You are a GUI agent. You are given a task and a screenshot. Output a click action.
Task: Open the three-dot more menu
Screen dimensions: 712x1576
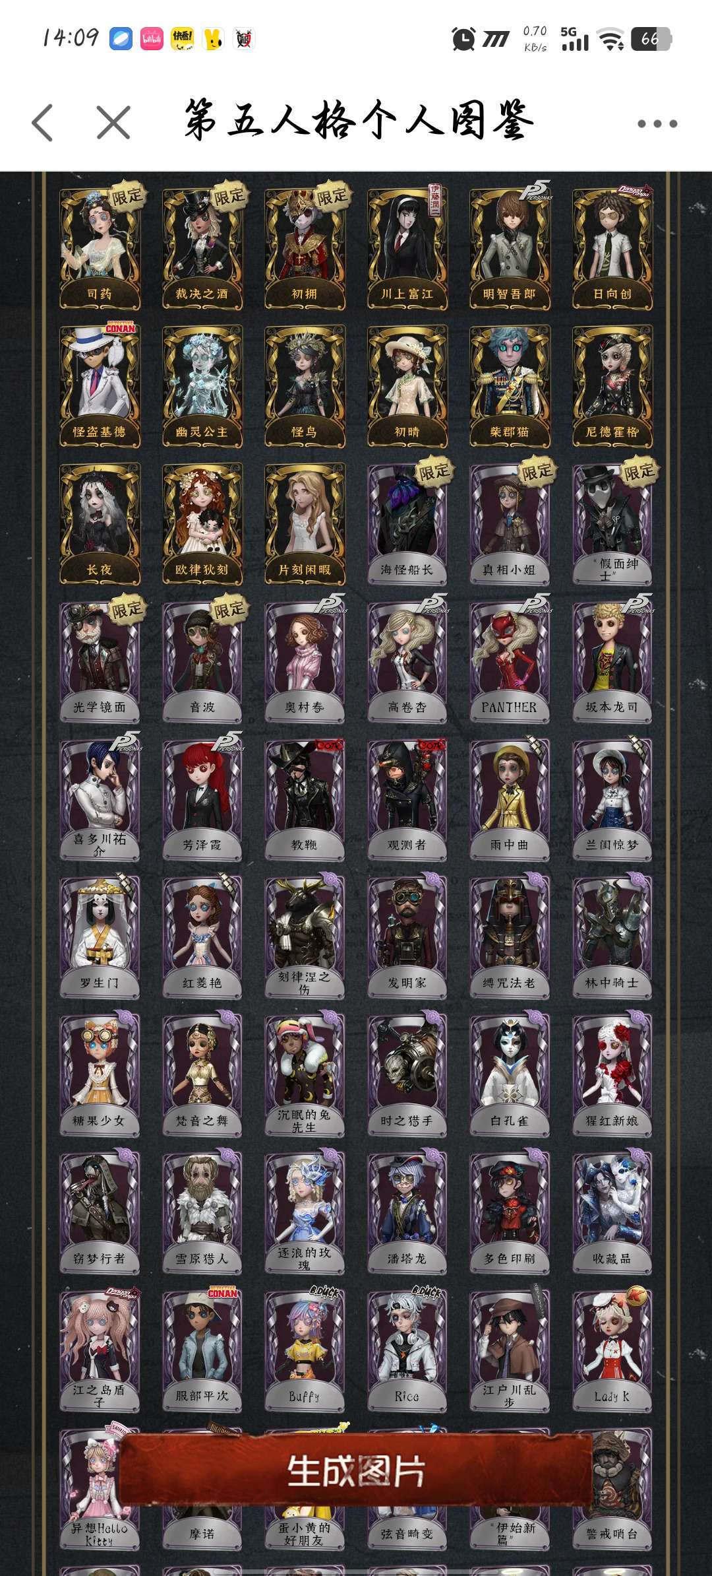657,123
